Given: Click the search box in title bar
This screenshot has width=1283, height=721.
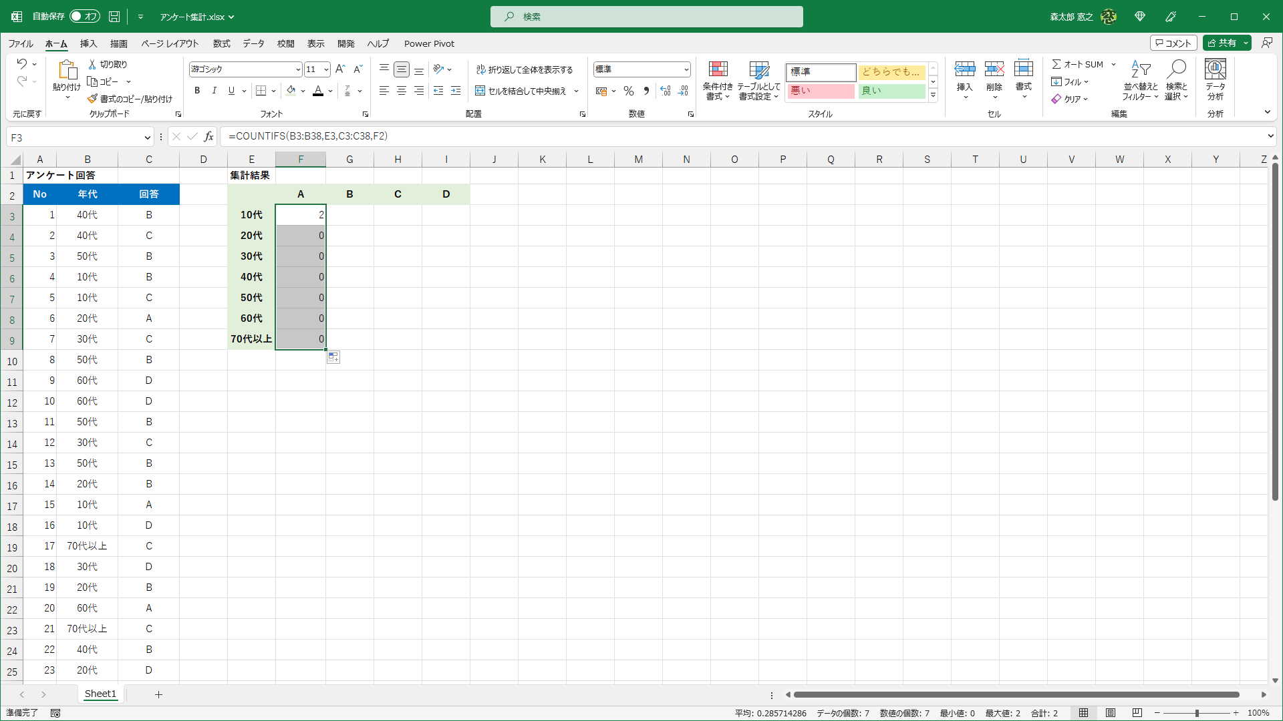Looking at the screenshot, I should click(646, 17).
